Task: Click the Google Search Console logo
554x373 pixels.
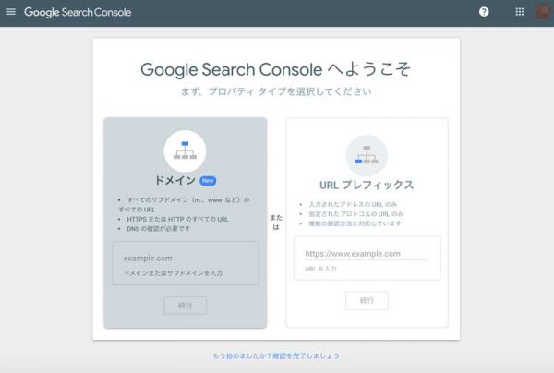Action: coord(78,12)
